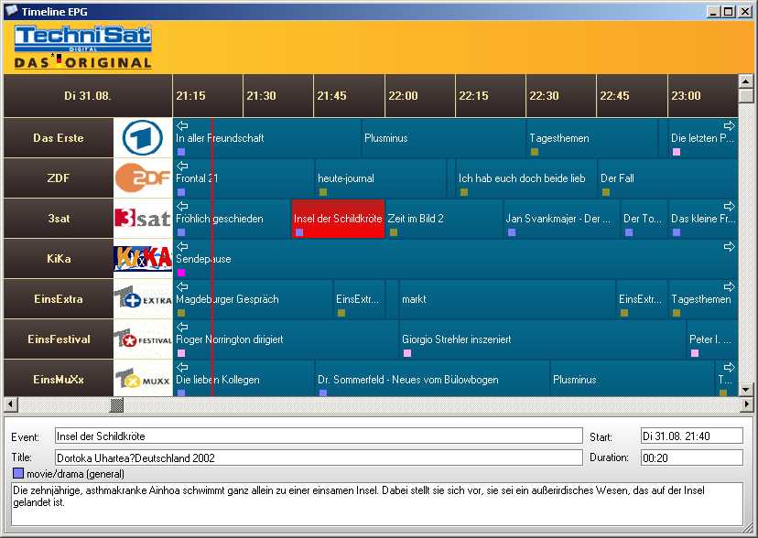Click the right arrow in the EinsExtra row
Screen dimensions: 758x538
click(x=729, y=287)
